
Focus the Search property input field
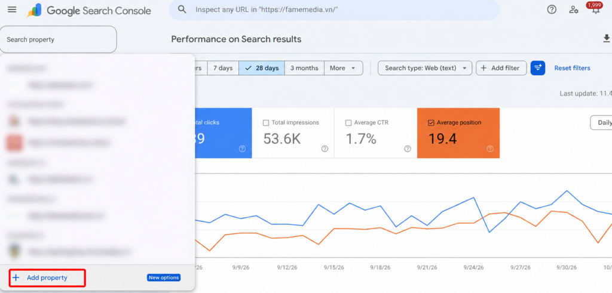58,39
